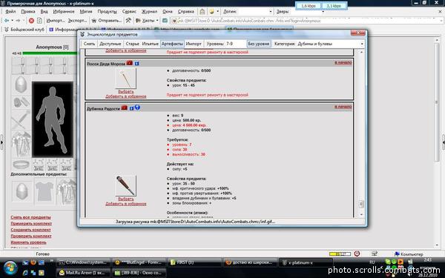This screenshot has width=445, height=278.
Task: Open the Журнал menu
Action: [149, 12]
